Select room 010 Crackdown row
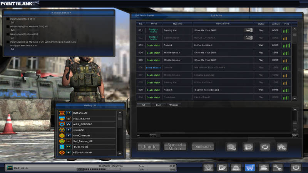 pos(214,97)
